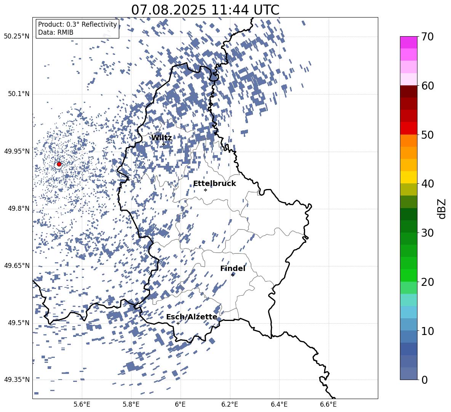Click the olive colorbar segment below 40
The image size is (451, 412).
tap(408, 189)
